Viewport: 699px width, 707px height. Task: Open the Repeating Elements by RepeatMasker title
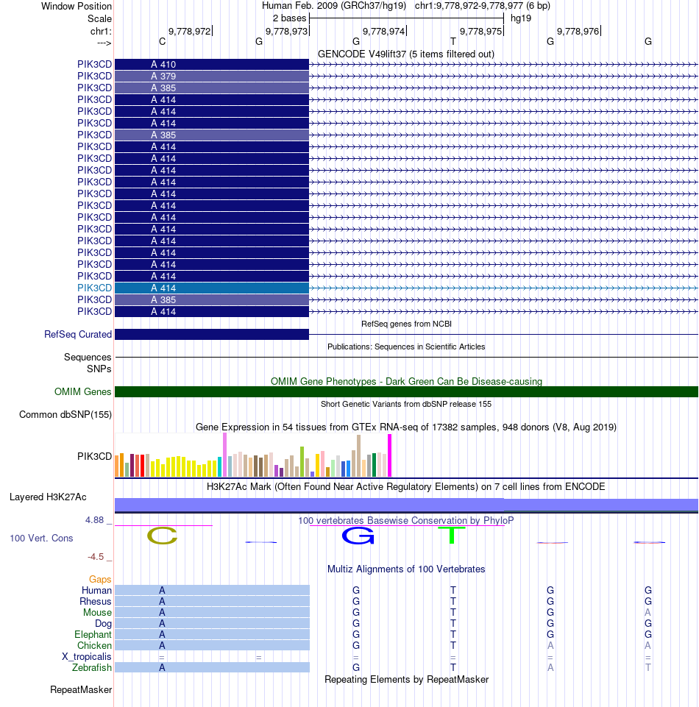406,680
